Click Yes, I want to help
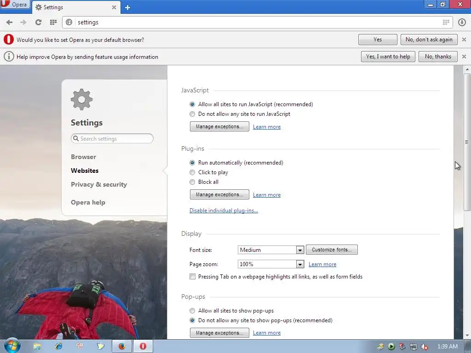Image resolution: width=471 pixels, height=353 pixels. tap(388, 57)
